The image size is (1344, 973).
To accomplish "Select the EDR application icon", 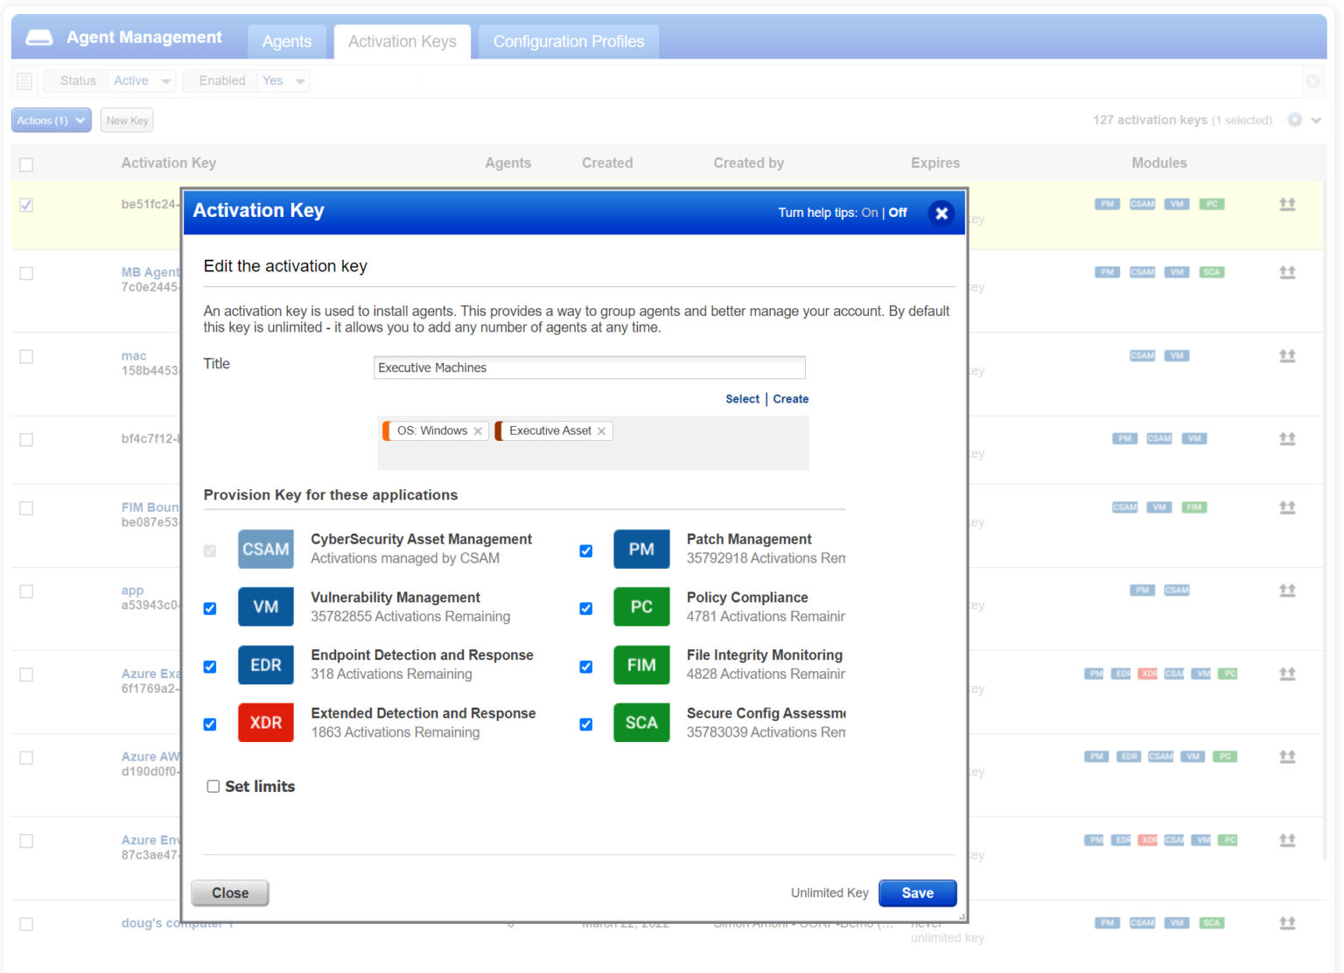I will click(x=265, y=665).
